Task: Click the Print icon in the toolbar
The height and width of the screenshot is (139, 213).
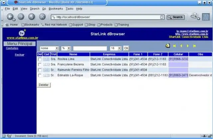Action: point(194,16)
